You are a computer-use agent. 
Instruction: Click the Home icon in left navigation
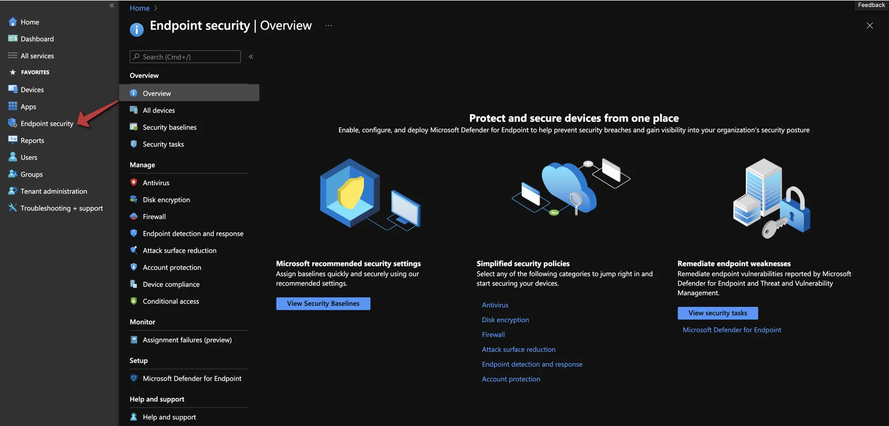(x=13, y=22)
